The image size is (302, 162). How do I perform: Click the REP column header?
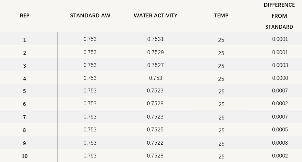[25, 15]
